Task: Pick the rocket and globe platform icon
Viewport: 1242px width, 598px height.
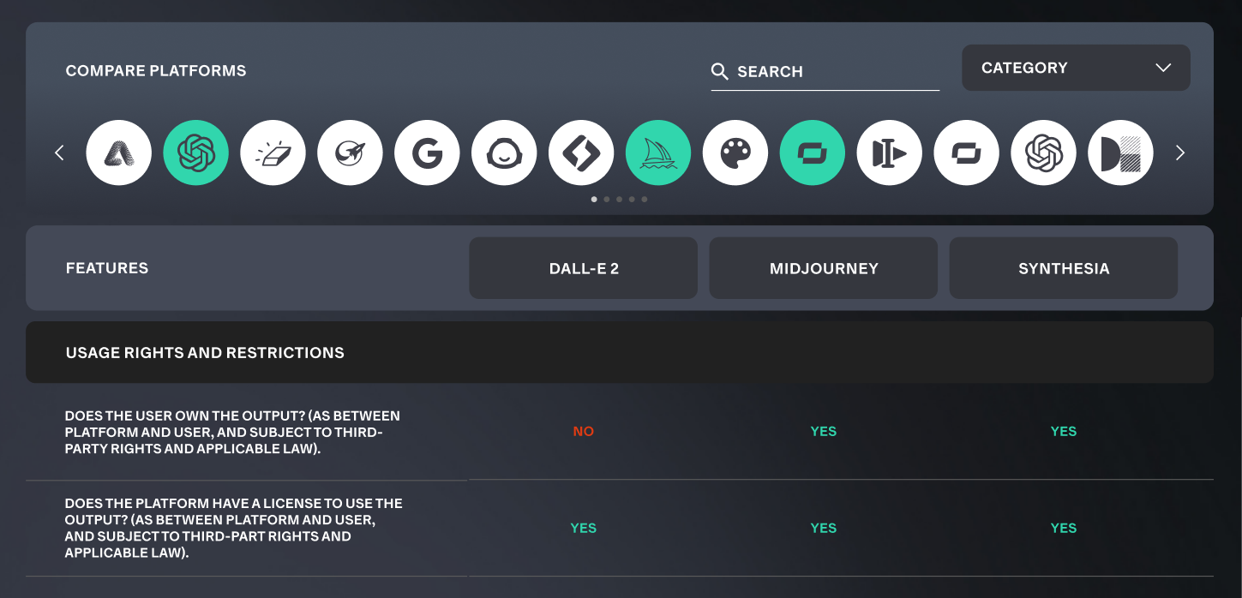Action: click(351, 153)
